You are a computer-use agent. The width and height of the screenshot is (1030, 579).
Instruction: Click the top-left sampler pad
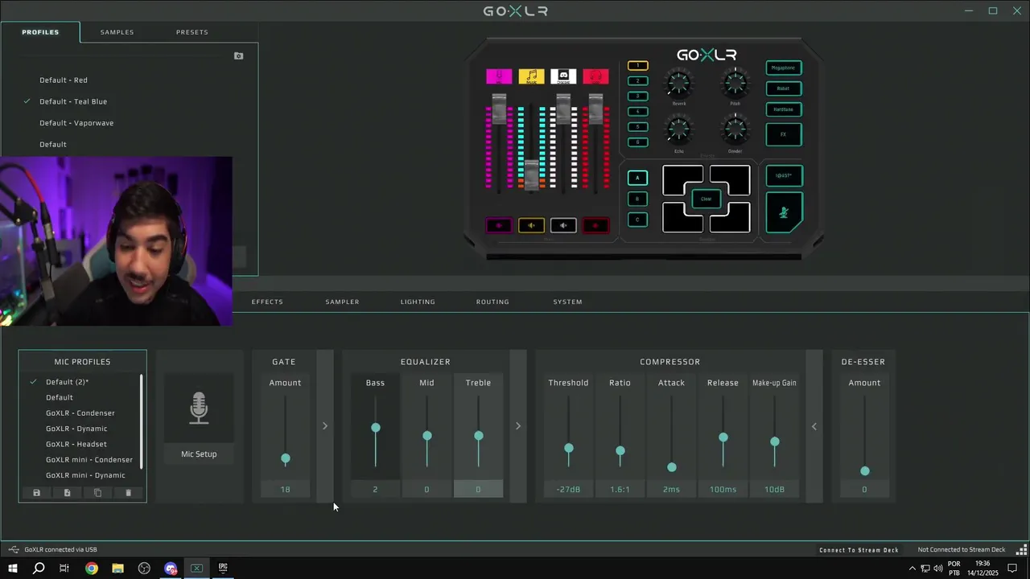(x=682, y=180)
